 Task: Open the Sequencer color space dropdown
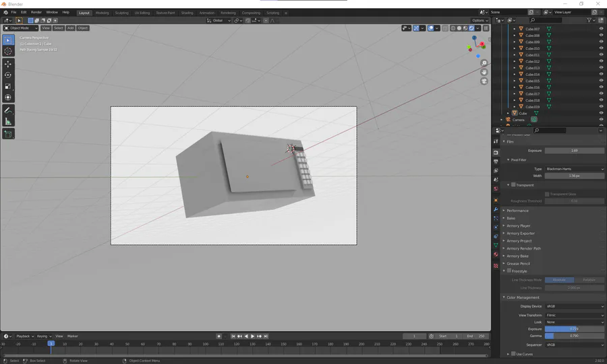tap(574, 344)
